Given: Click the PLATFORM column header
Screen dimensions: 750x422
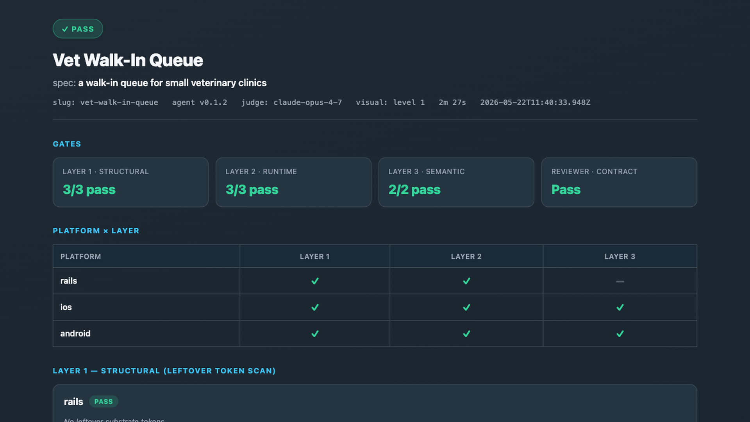Looking at the screenshot, I should [x=80, y=257].
